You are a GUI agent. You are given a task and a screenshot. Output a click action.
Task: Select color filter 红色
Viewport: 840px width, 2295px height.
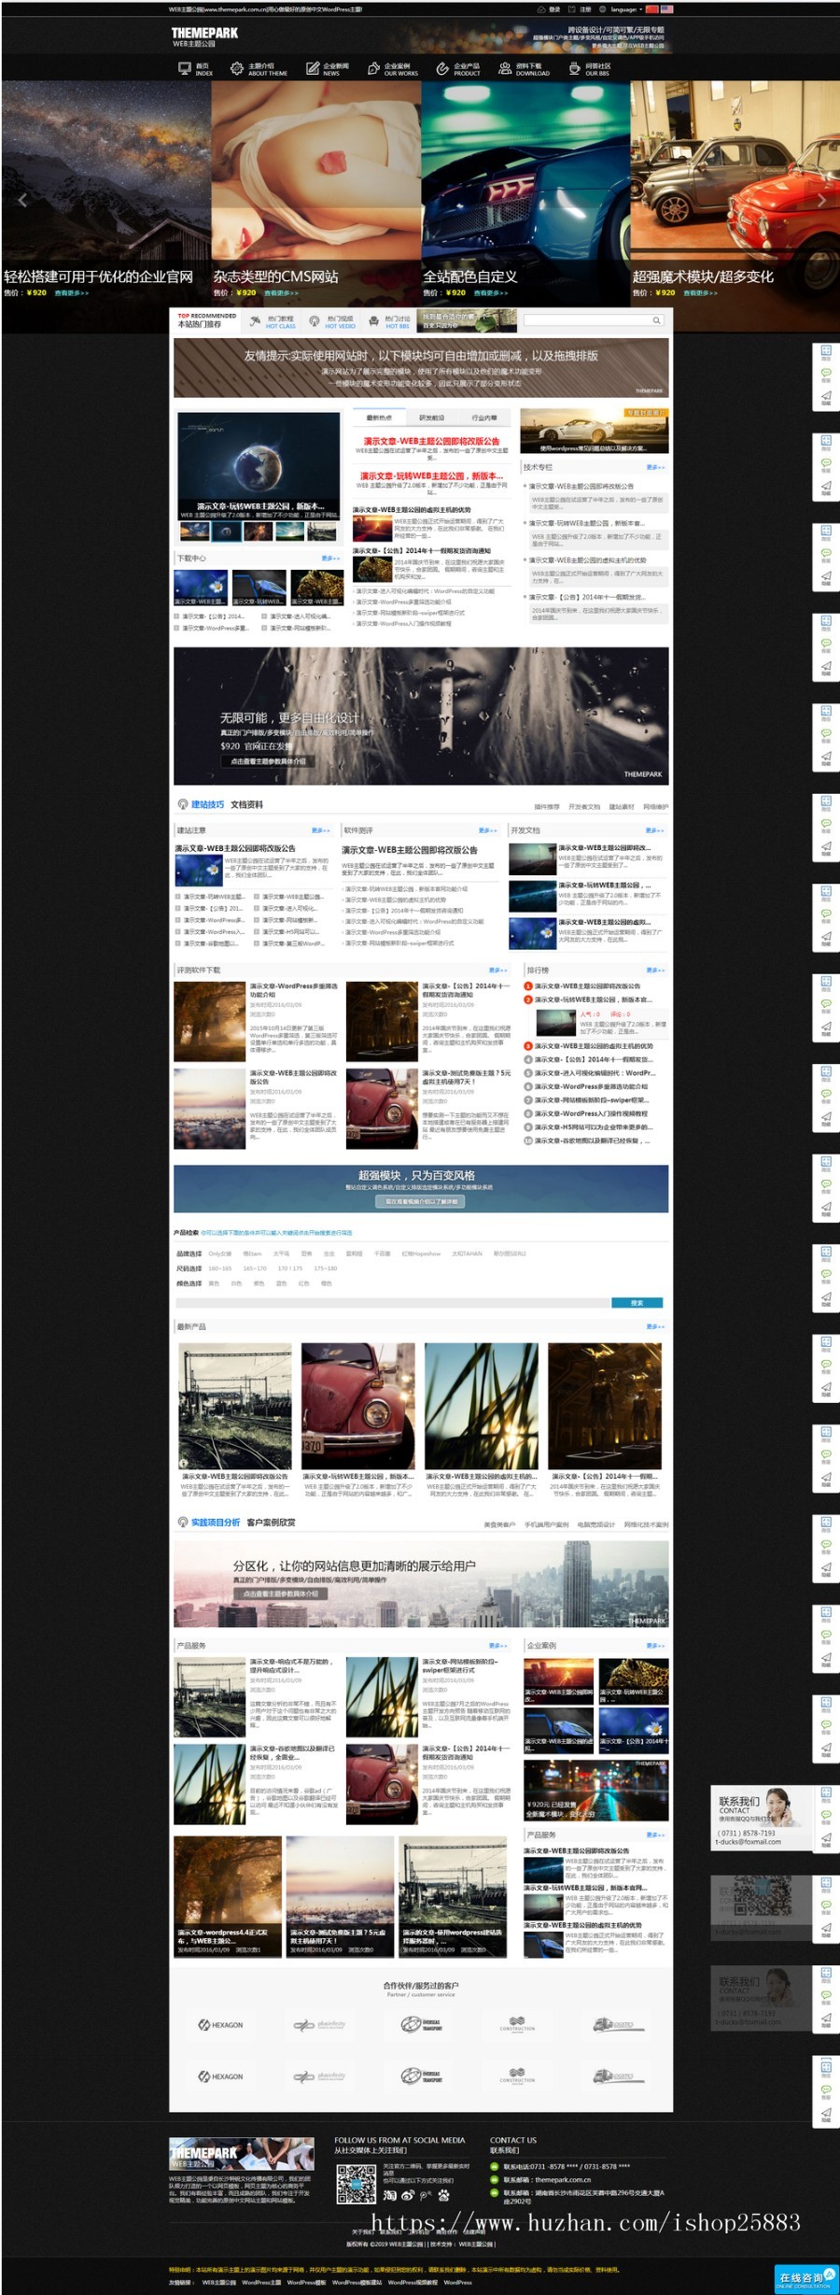click(x=303, y=1283)
